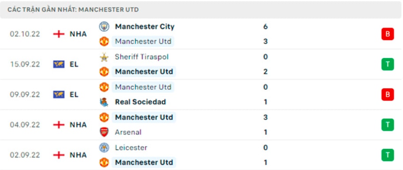Image resolution: width=403 pixels, height=170 pixels.
Task: Click the Europa League icon on 15.09.22 row
Action: pyautogui.click(x=59, y=64)
